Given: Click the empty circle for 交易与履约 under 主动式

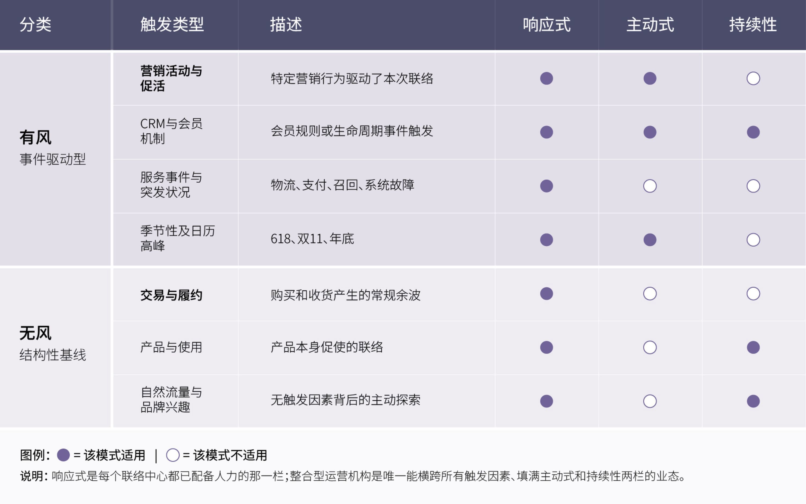Looking at the screenshot, I should (650, 294).
